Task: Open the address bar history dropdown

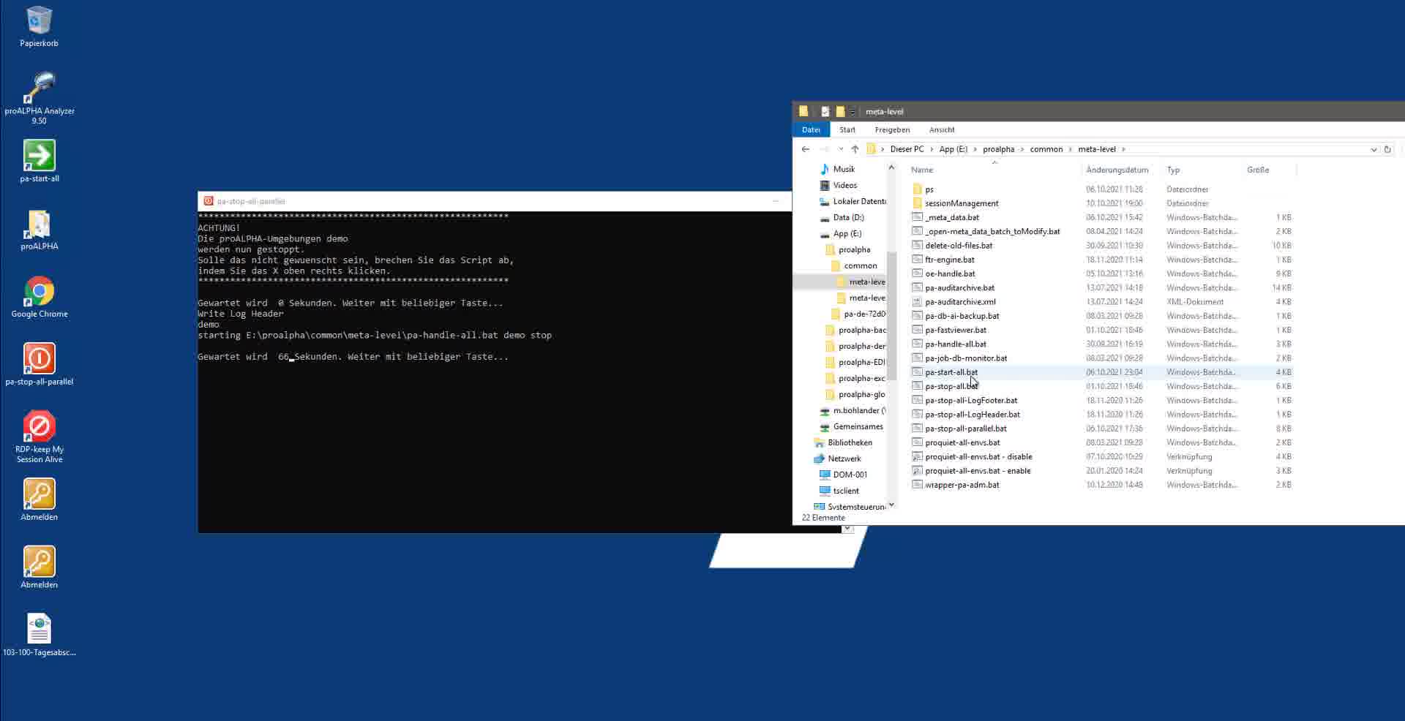Action: [x=1374, y=149]
